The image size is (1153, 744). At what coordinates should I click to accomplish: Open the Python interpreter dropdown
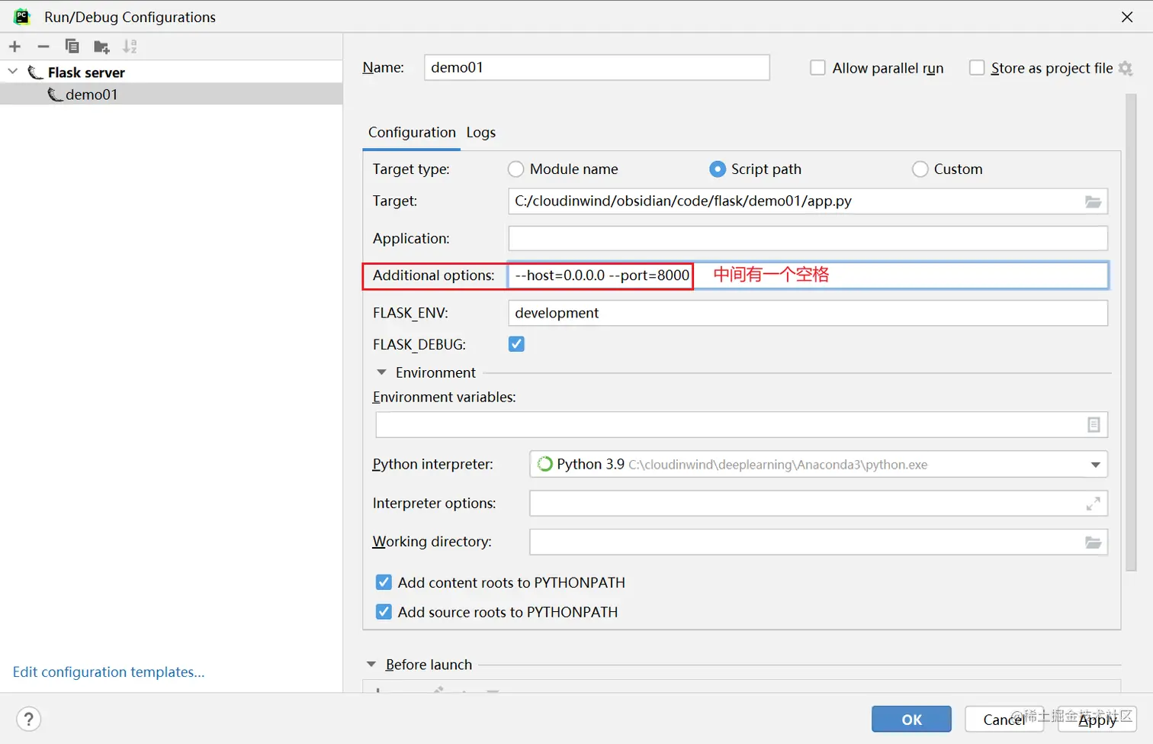[1095, 465]
